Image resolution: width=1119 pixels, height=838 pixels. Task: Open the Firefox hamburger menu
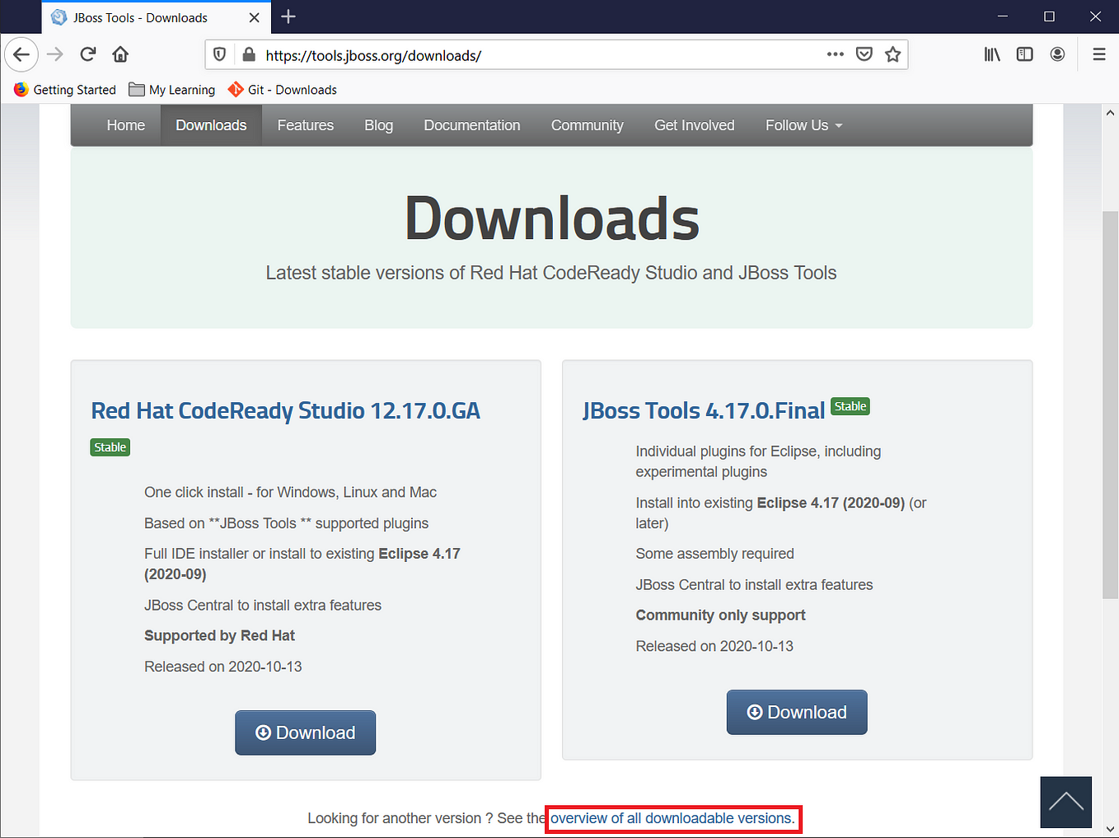[x=1099, y=54]
